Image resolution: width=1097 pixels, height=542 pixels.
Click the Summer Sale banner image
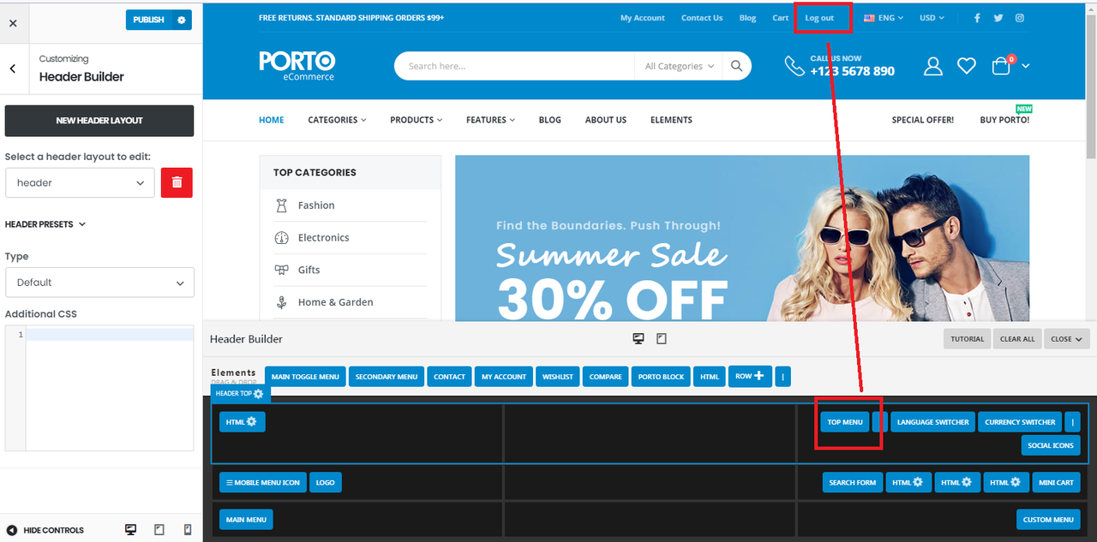742,238
